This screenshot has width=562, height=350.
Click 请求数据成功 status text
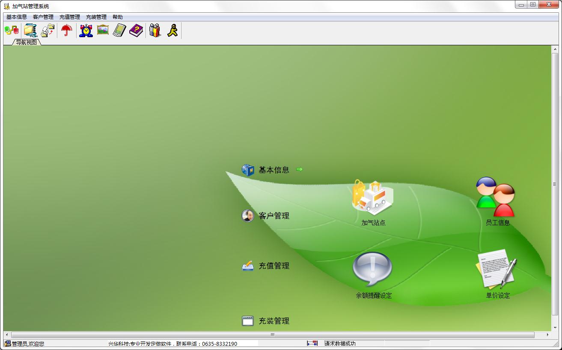coord(340,344)
